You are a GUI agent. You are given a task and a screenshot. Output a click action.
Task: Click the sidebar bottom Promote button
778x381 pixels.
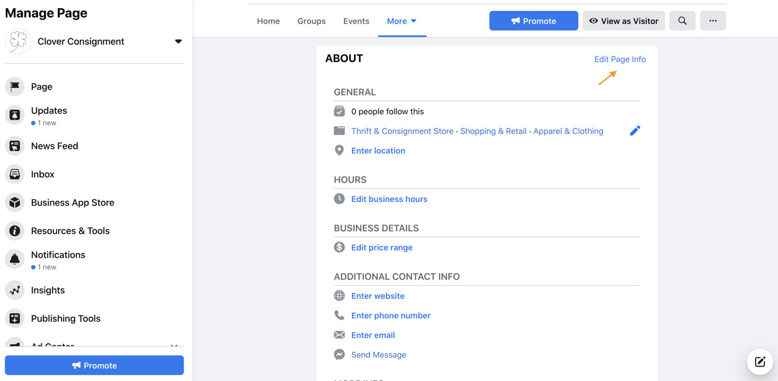[x=94, y=365]
